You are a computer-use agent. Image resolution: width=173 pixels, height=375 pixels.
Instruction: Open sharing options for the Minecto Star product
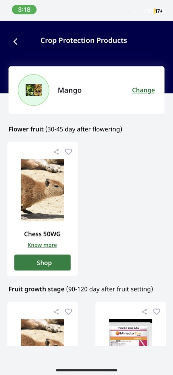coord(144,311)
